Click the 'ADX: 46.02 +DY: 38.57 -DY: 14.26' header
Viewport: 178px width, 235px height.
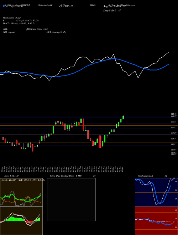23,180
